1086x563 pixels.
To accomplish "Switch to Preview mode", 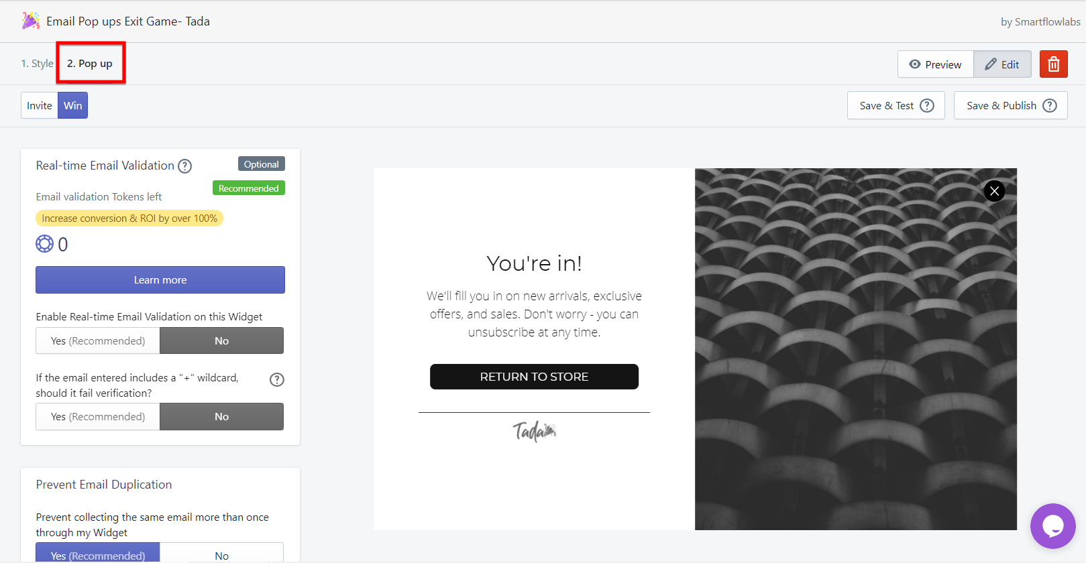I will point(936,64).
